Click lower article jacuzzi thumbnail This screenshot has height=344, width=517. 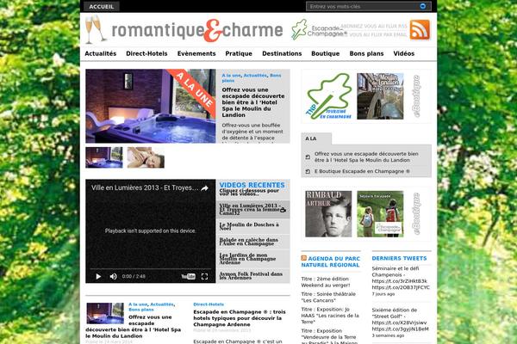[105, 313]
